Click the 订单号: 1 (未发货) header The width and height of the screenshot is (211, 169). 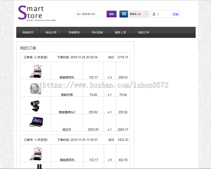point(36,140)
